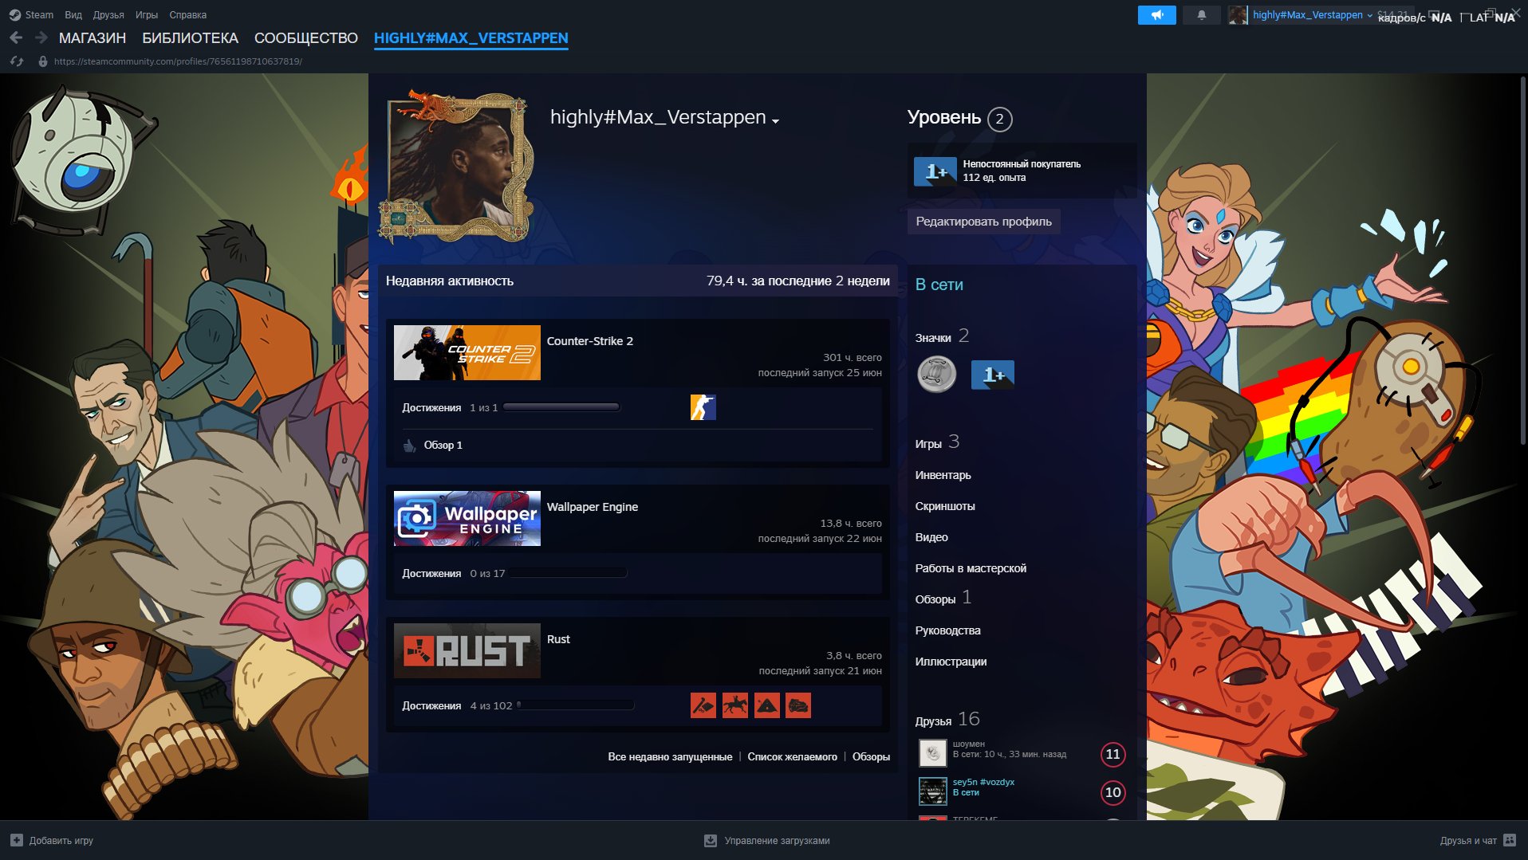Image resolution: width=1528 pixels, height=860 pixels.
Task: Go forward with the forward arrow
Action: 41,37
